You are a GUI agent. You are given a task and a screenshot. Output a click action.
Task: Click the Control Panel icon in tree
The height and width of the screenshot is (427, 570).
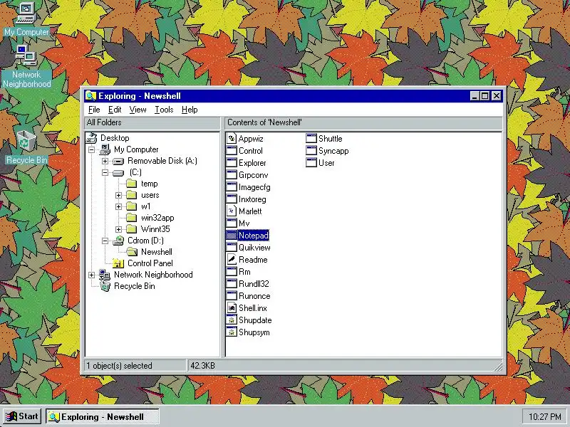click(118, 263)
